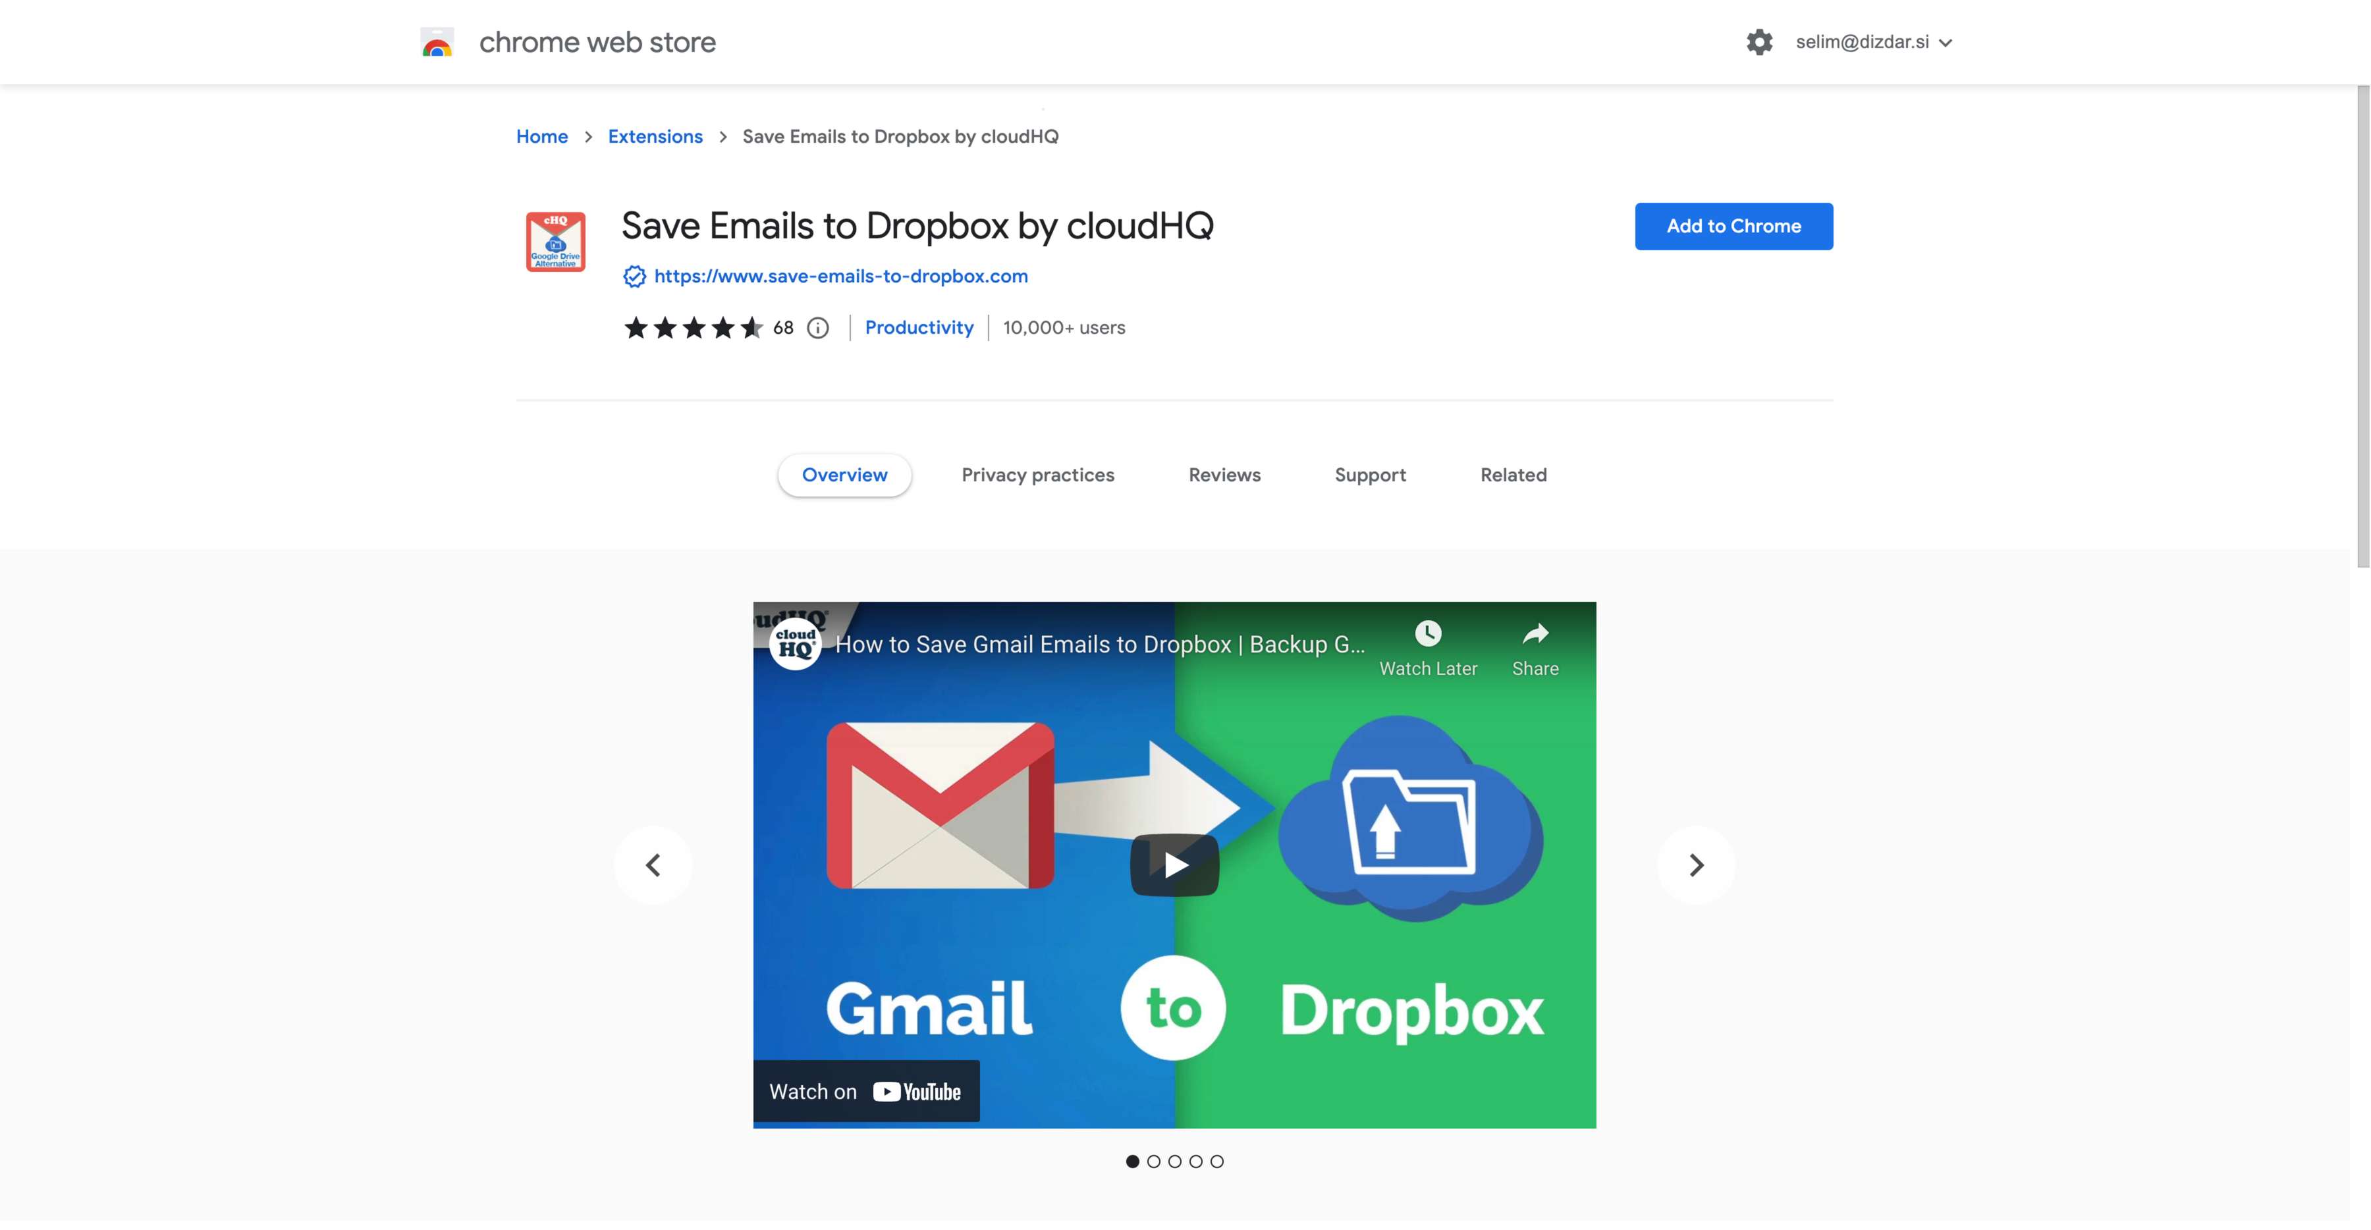Open rating info circle icon
The image size is (2371, 1230).
pos(817,327)
